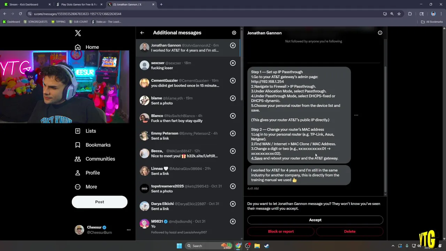This screenshot has width=446, height=251.
Task: Open conversation info icon
Action: [x=380, y=33]
